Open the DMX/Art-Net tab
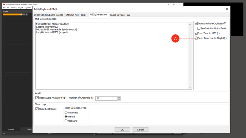Viewport: 246px width, 138px height. (72, 15)
